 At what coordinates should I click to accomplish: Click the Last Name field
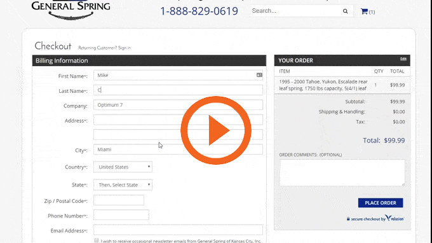pyautogui.click(x=178, y=90)
